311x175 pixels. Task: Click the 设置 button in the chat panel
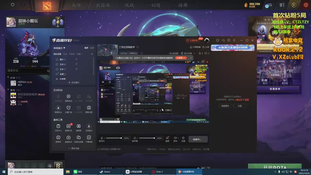click(x=240, y=106)
